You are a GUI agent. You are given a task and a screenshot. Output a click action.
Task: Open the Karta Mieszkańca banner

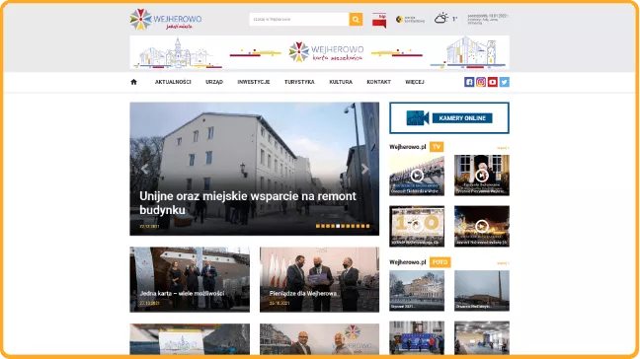point(320,52)
